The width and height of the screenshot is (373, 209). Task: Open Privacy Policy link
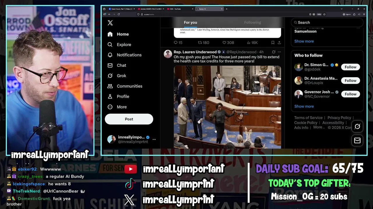click(339, 118)
